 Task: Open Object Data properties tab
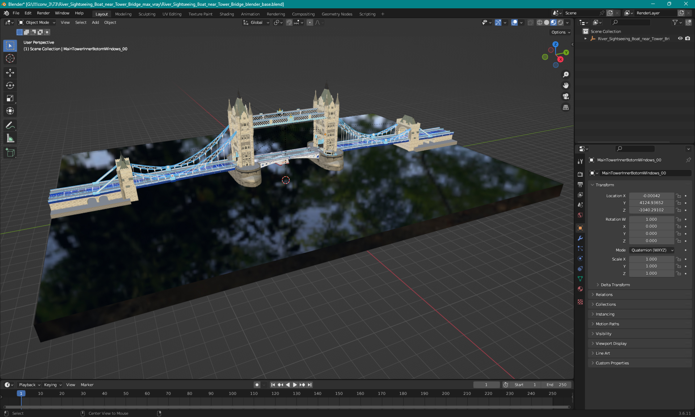tap(580, 279)
